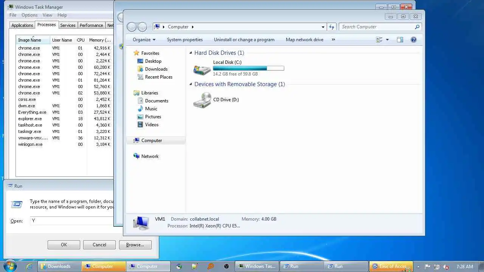Expand the breadcrumb arrow after Computer
This screenshot has height=272, width=484.
pyautogui.click(x=192, y=27)
